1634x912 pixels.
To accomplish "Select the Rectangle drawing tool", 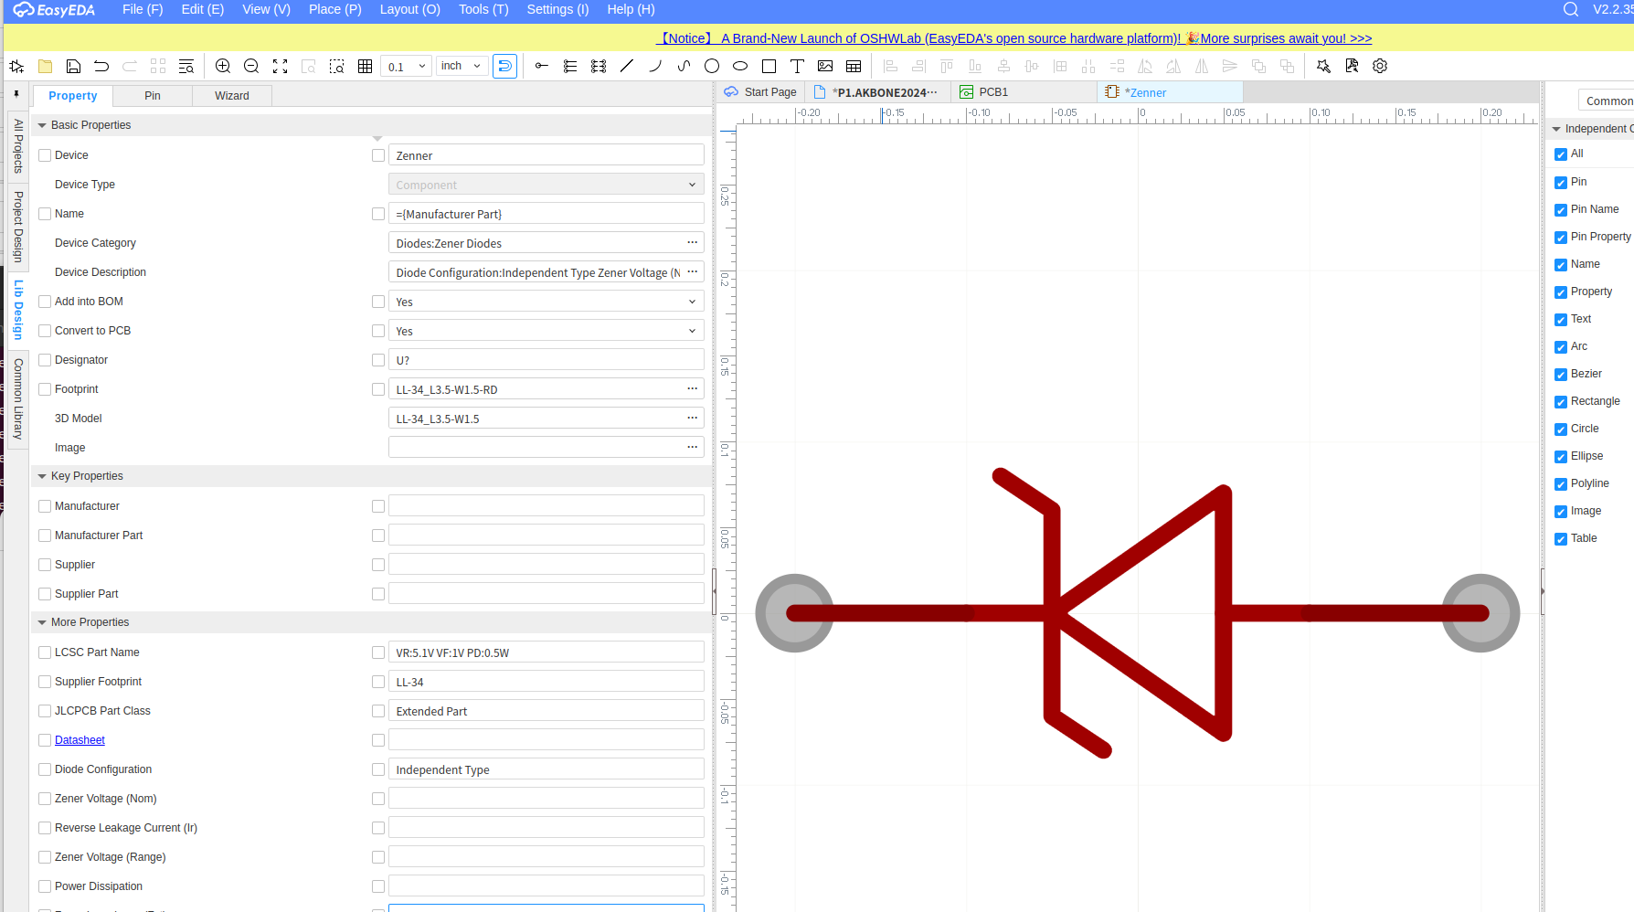I will point(769,66).
